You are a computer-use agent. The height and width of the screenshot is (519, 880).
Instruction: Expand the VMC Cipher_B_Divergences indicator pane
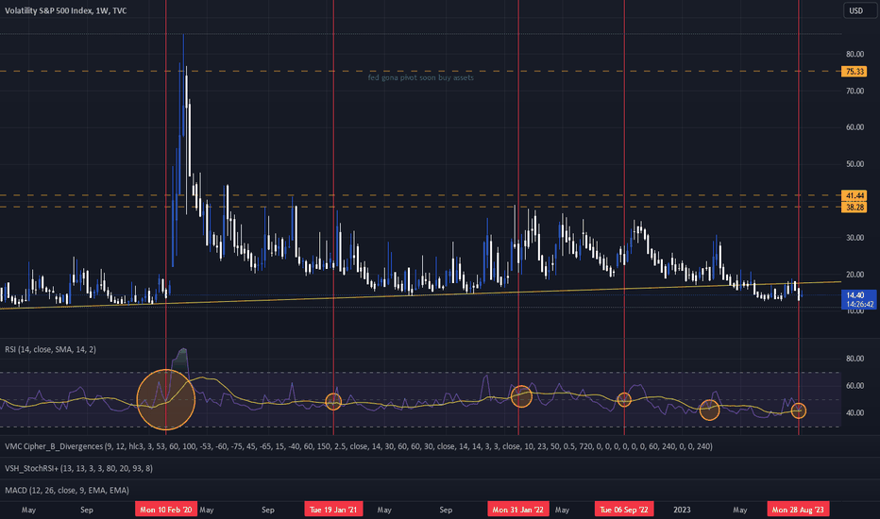[x=359, y=446]
